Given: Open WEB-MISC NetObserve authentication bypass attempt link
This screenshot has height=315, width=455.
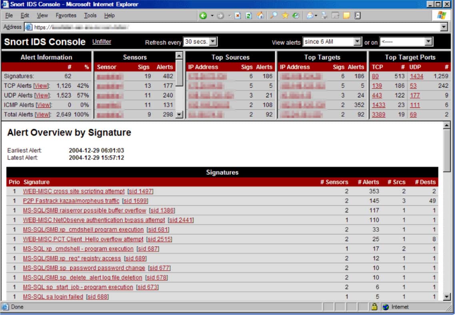Looking at the screenshot, I should tap(94, 220).
